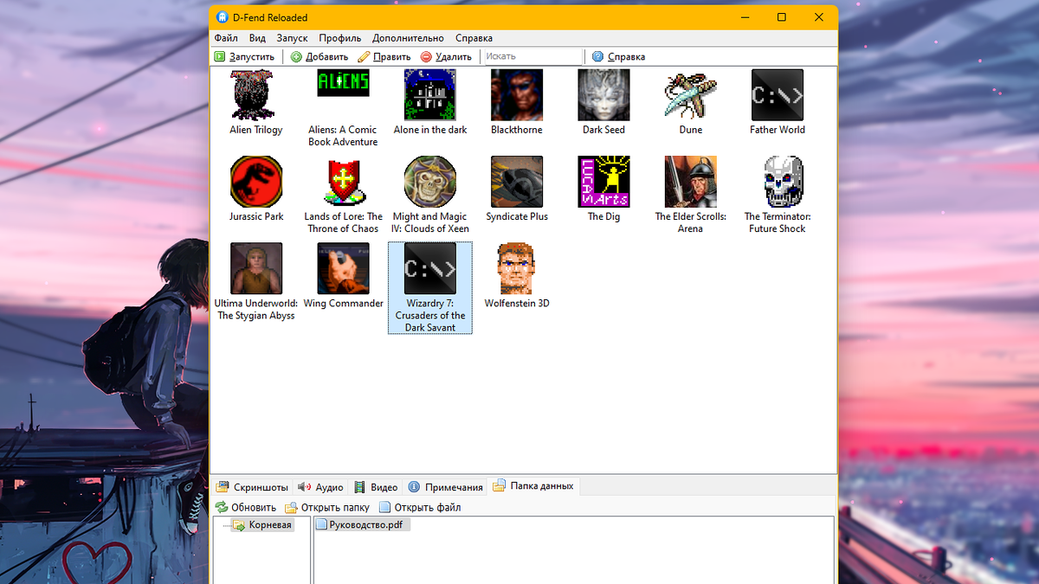Select the Wolfenstein 3D game icon
Viewport: 1039px width, 584px height.
point(517,268)
